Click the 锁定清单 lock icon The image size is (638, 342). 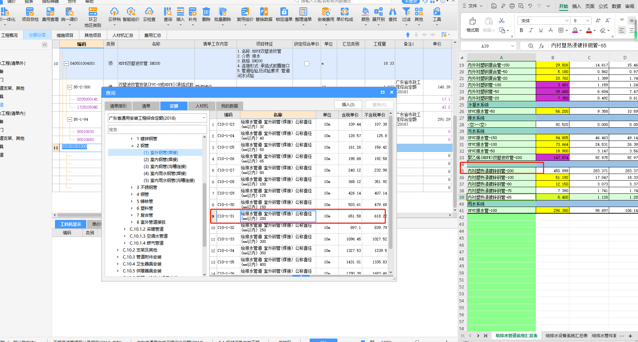click(x=284, y=15)
